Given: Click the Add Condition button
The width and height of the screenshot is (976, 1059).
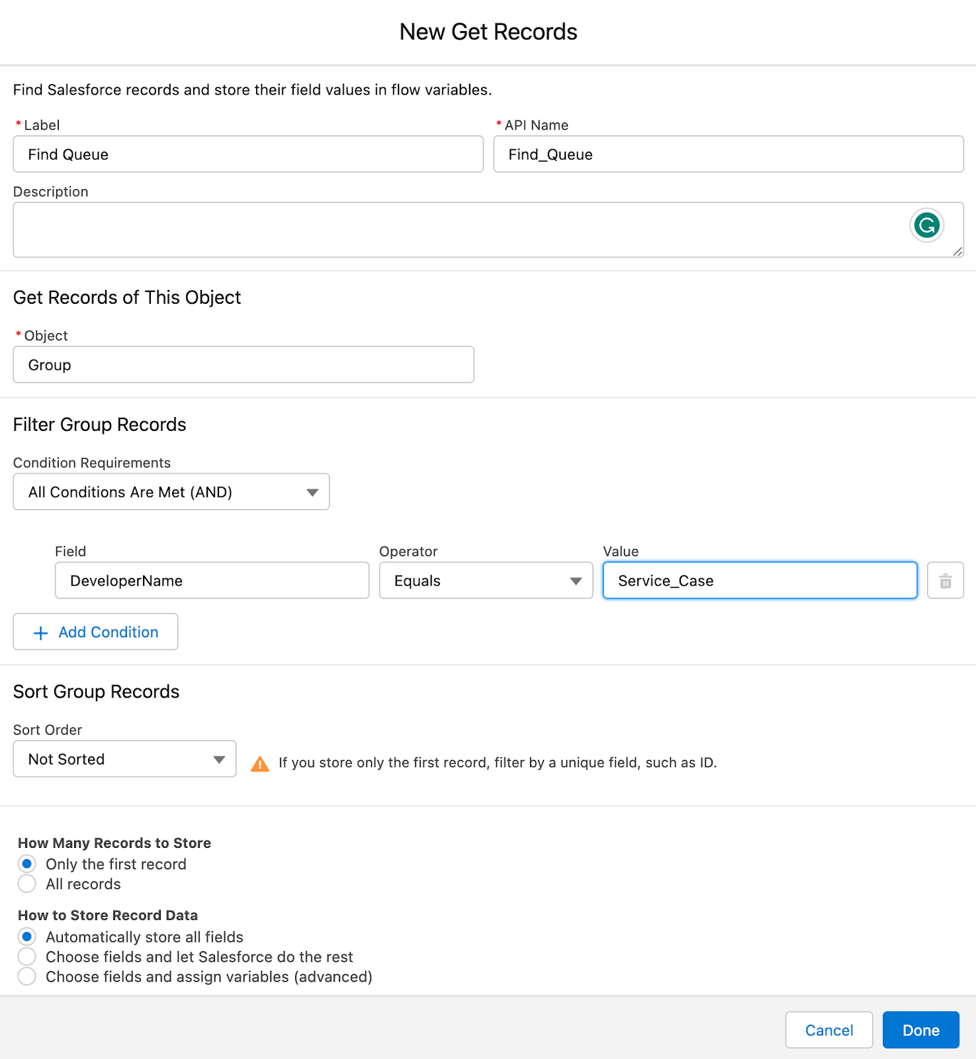Looking at the screenshot, I should click(95, 632).
